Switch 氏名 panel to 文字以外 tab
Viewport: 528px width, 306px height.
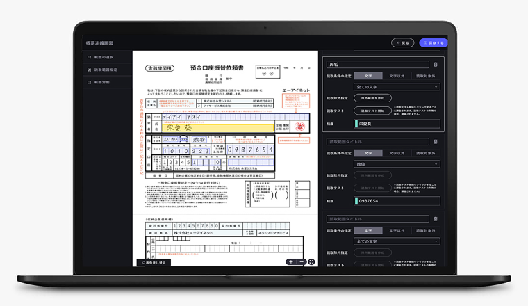397,76
